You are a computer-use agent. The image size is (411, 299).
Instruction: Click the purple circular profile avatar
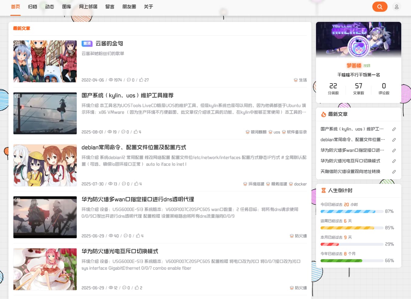point(358,47)
